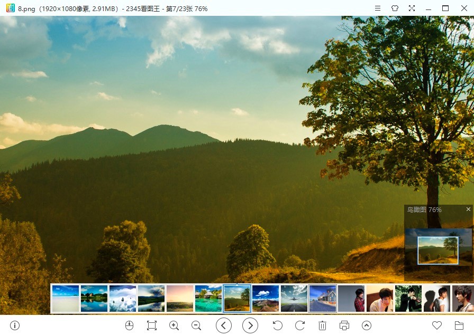Screen dimensions: 474x336
Task: Select the white beach thumbnail
Action: [65, 299]
